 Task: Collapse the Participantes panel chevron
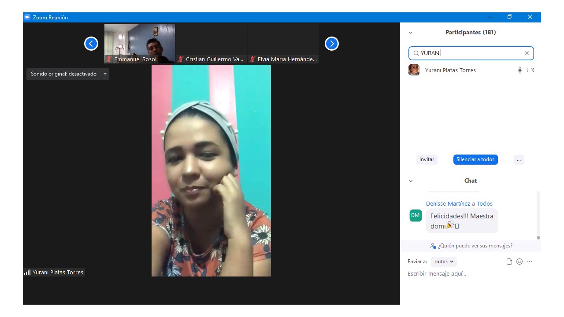411,33
